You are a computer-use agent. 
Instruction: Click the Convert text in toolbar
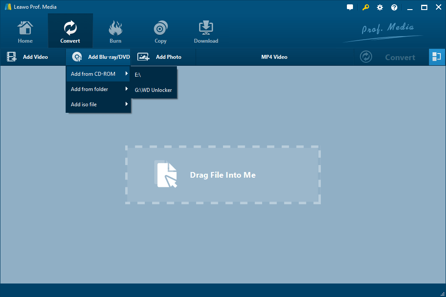coord(400,57)
